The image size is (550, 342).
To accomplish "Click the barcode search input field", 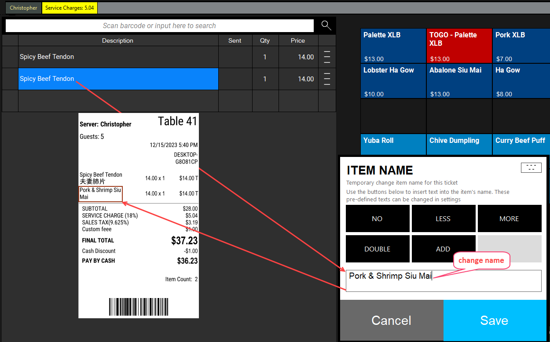I will click(x=159, y=26).
